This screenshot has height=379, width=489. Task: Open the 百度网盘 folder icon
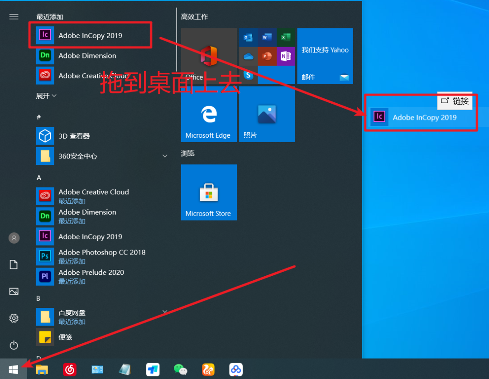pos(45,317)
